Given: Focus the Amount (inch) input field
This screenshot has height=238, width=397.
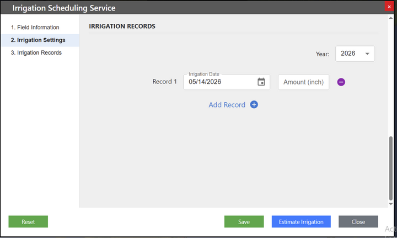Looking at the screenshot, I should pyautogui.click(x=303, y=82).
